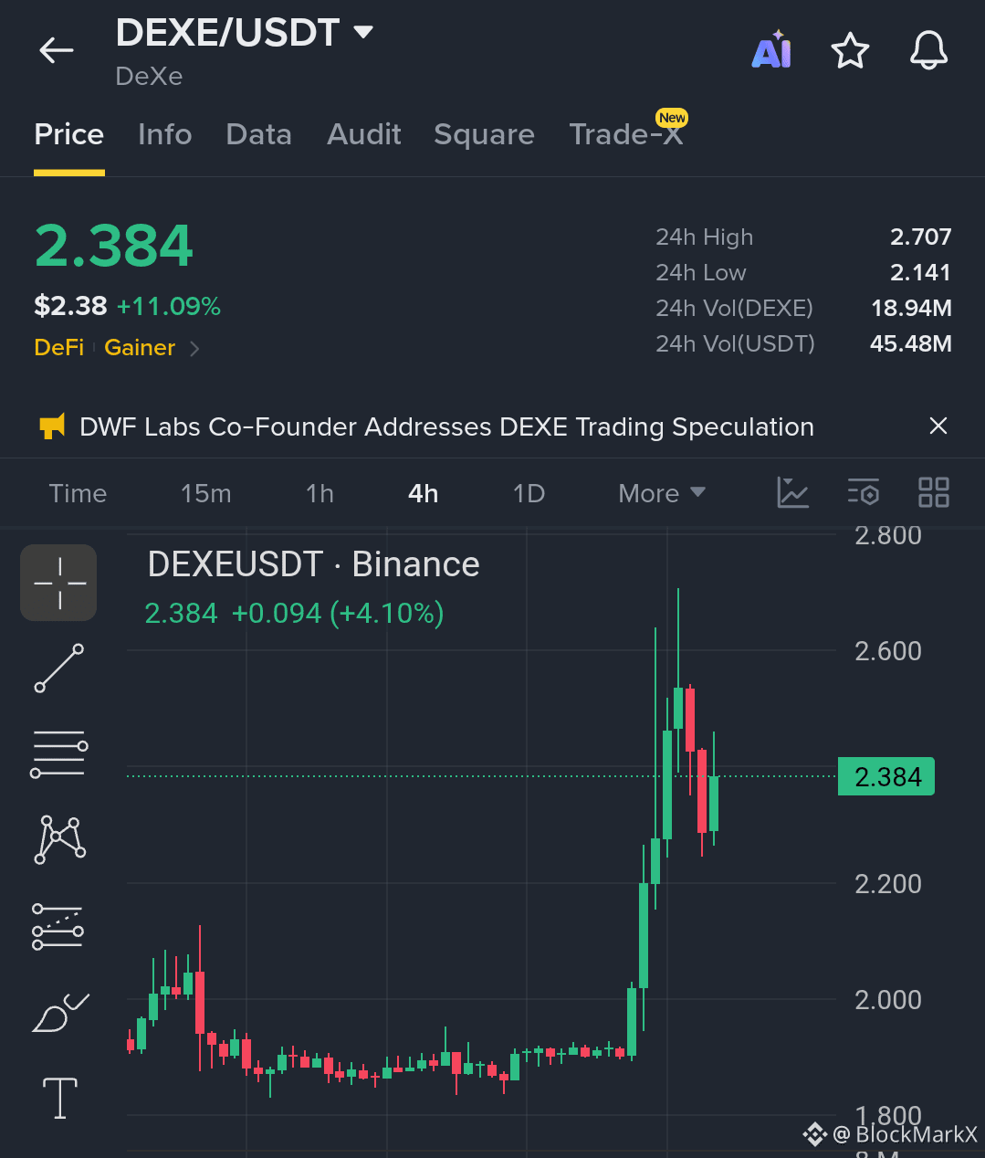Add DEXE/USDT to favorites with star

click(x=850, y=50)
